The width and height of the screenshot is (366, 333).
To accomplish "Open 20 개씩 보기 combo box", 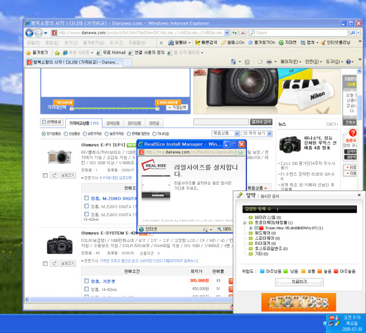I will [x=257, y=133].
